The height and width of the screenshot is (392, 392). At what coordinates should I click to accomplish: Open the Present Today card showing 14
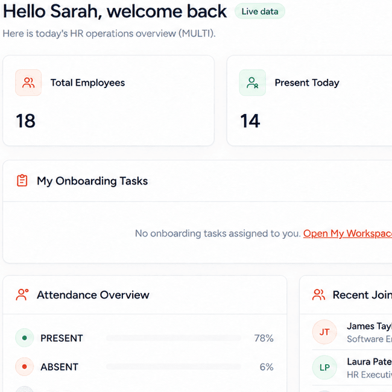click(309, 101)
